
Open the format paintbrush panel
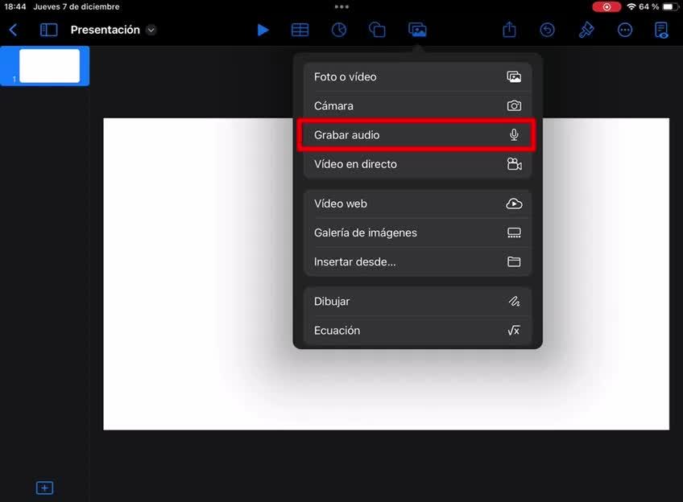(x=586, y=30)
